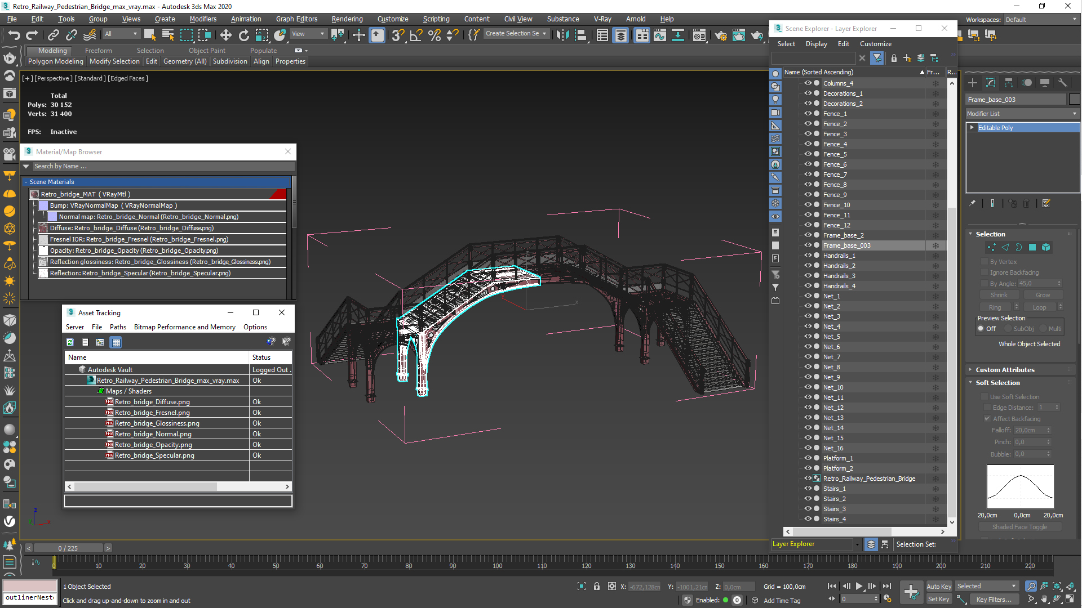Select Polygon sub-object level icon
The width and height of the screenshot is (1082, 608).
pos(1032,247)
